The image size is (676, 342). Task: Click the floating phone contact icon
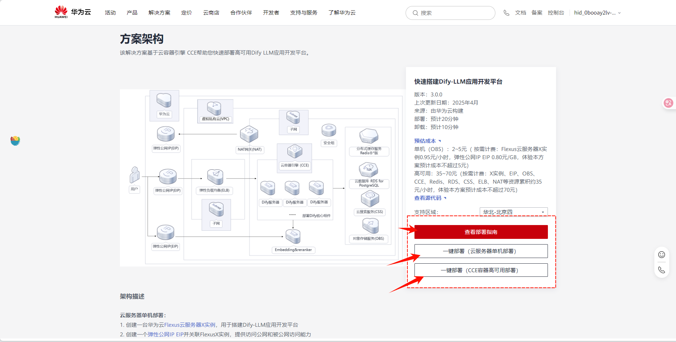pyautogui.click(x=661, y=270)
